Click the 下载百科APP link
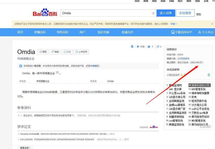 tap(182, 32)
